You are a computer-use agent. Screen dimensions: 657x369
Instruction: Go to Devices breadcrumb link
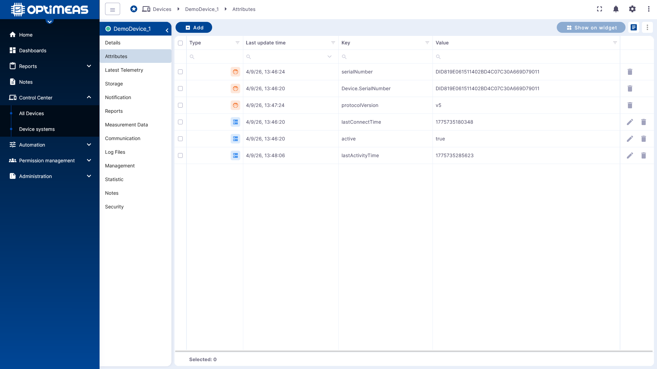pyautogui.click(x=162, y=9)
